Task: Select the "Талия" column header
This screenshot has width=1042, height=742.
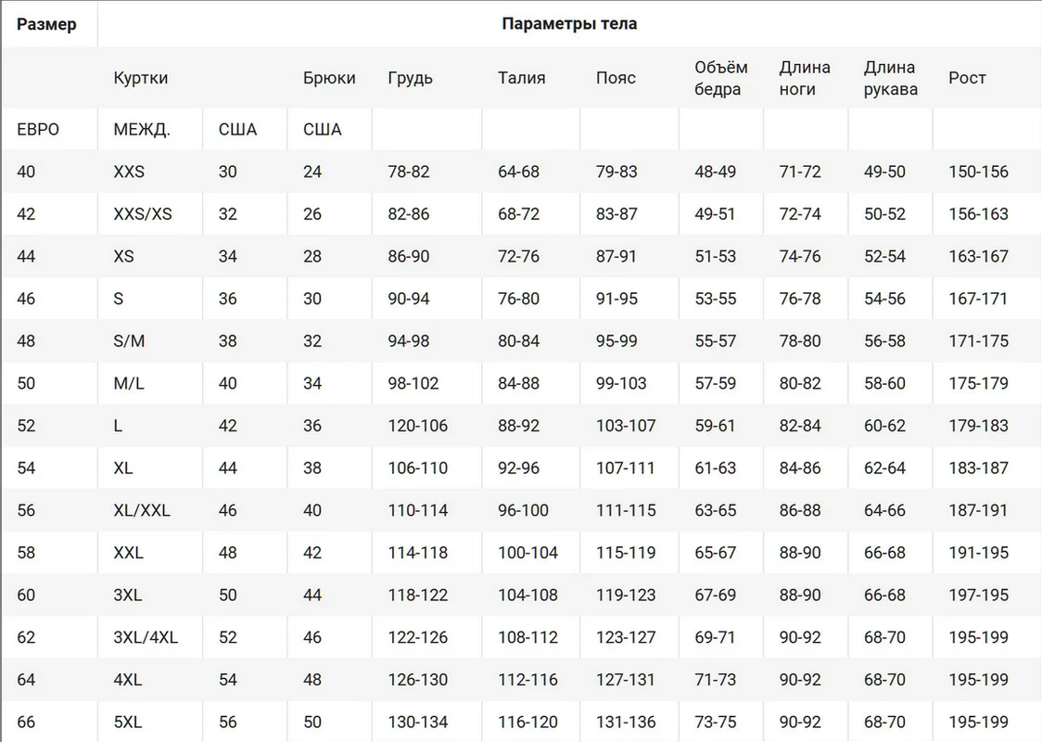Action: pos(521,78)
